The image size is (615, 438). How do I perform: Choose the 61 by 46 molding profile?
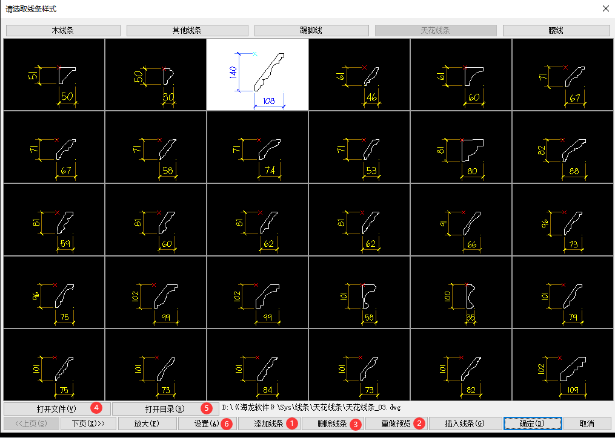359,74
